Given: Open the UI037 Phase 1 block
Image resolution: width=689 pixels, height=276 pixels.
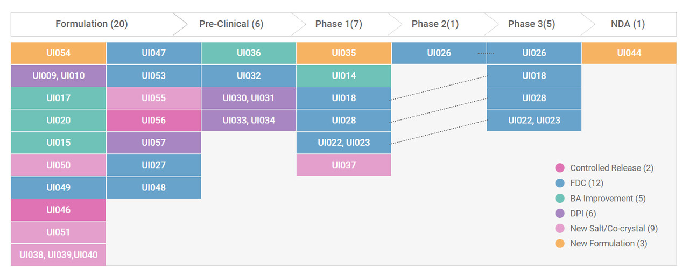Looking at the screenshot, I should [343, 165].
